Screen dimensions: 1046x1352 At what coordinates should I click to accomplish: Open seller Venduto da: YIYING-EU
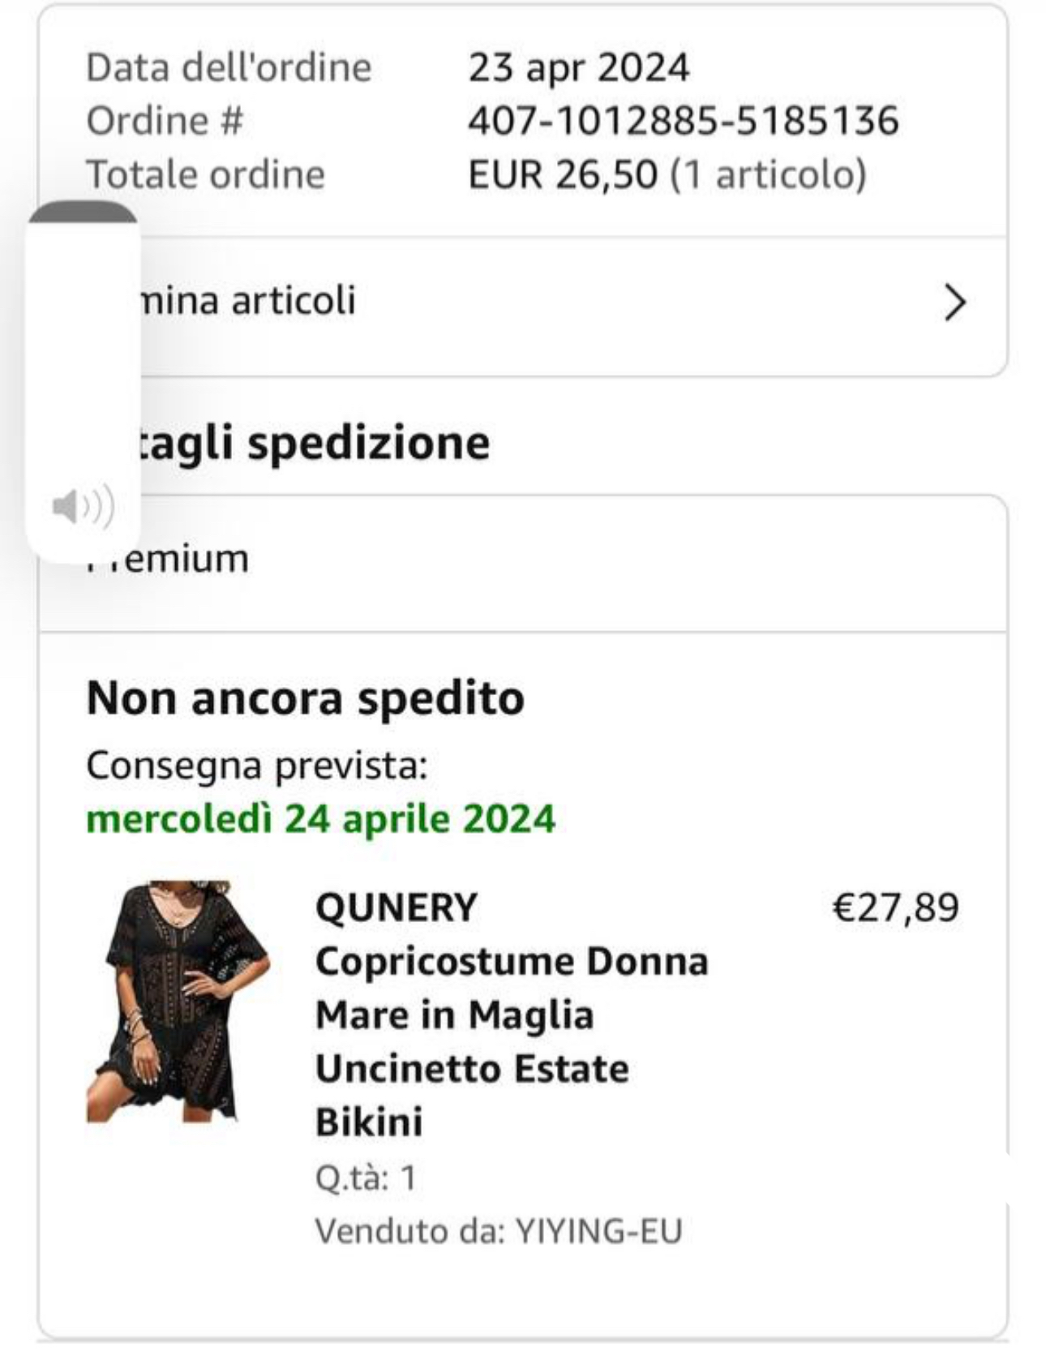(498, 1231)
